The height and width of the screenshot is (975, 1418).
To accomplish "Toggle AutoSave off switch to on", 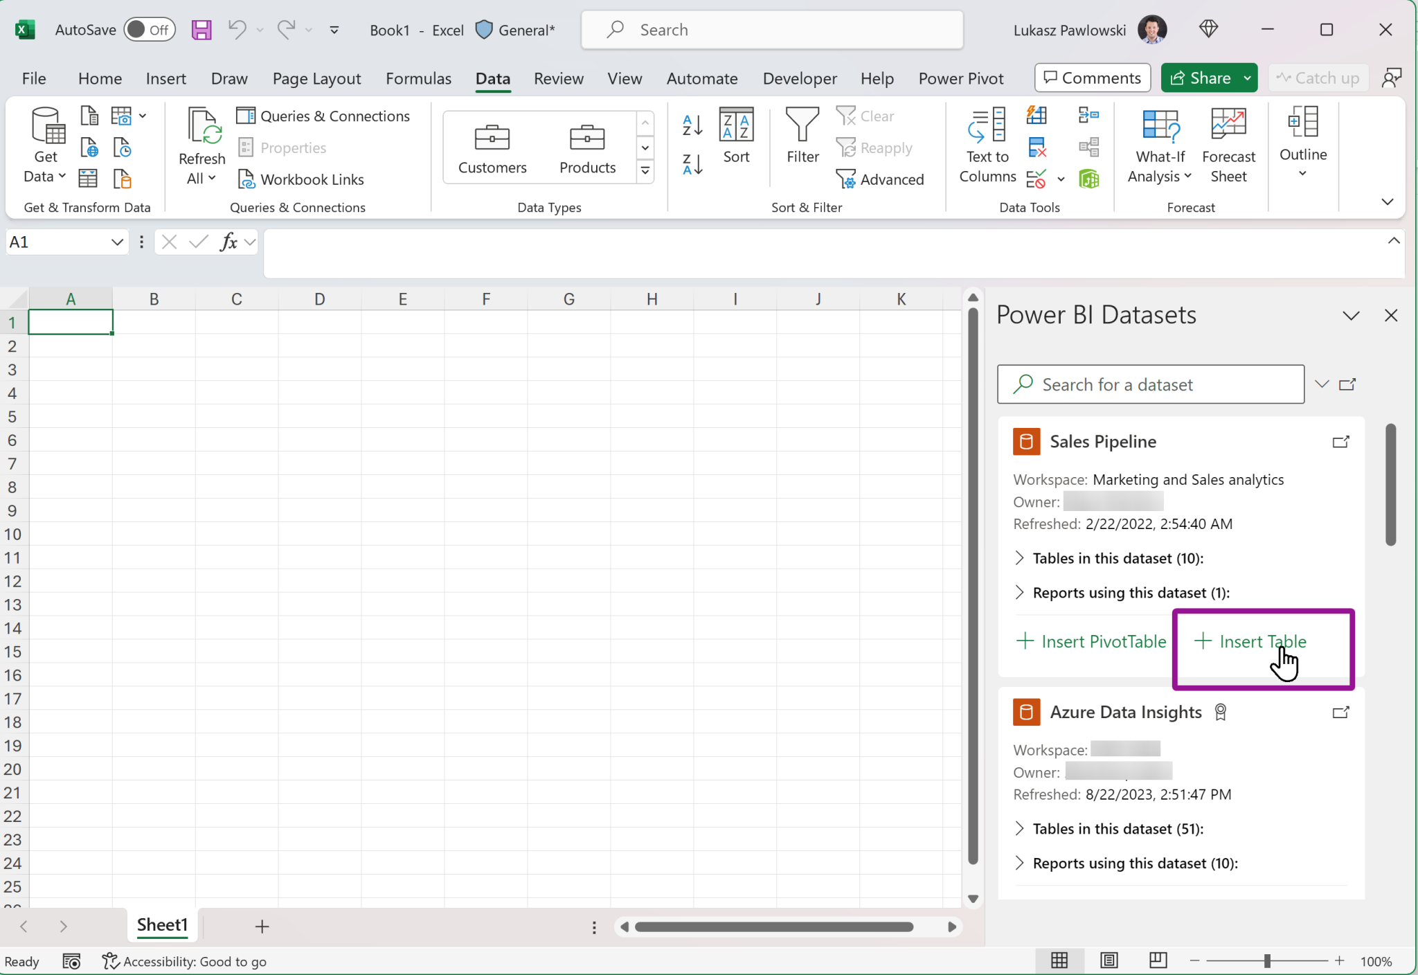I will (150, 29).
